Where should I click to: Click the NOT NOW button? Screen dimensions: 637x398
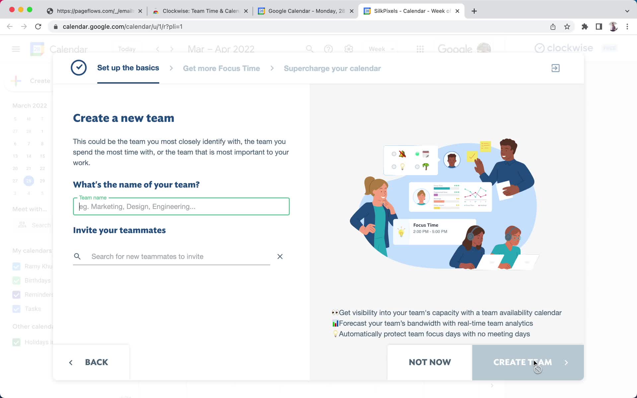tap(430, 362)
